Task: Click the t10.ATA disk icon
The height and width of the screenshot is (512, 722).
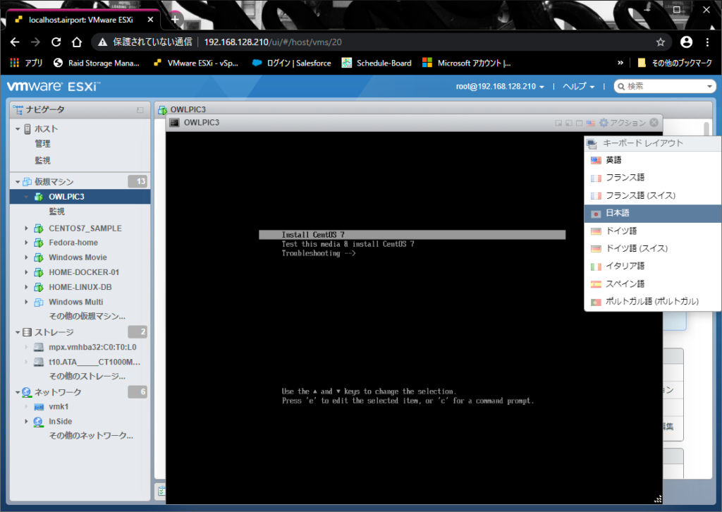Action: point(39,362)
